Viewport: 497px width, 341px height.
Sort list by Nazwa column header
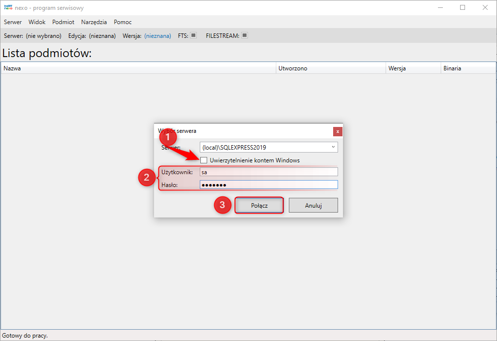pos(138,68)
